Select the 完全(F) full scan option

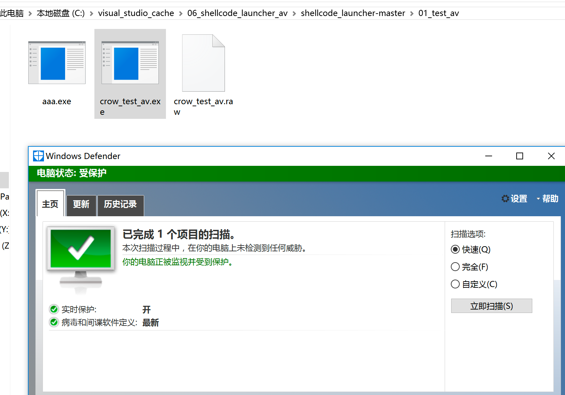click(455, 267)
